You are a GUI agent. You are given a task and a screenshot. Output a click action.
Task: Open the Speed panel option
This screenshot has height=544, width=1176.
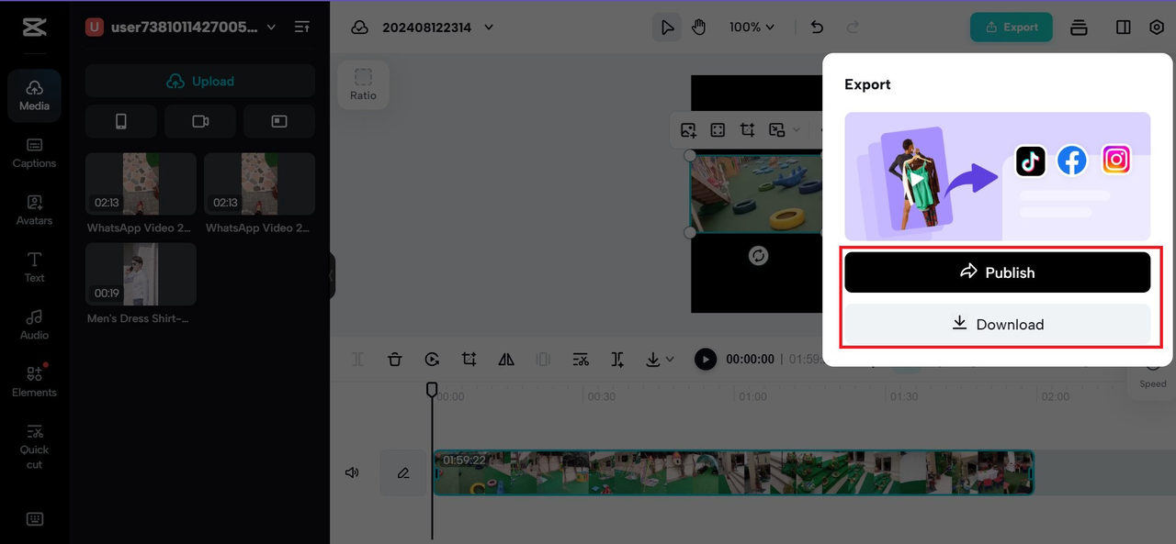(x=1152, y=376)
